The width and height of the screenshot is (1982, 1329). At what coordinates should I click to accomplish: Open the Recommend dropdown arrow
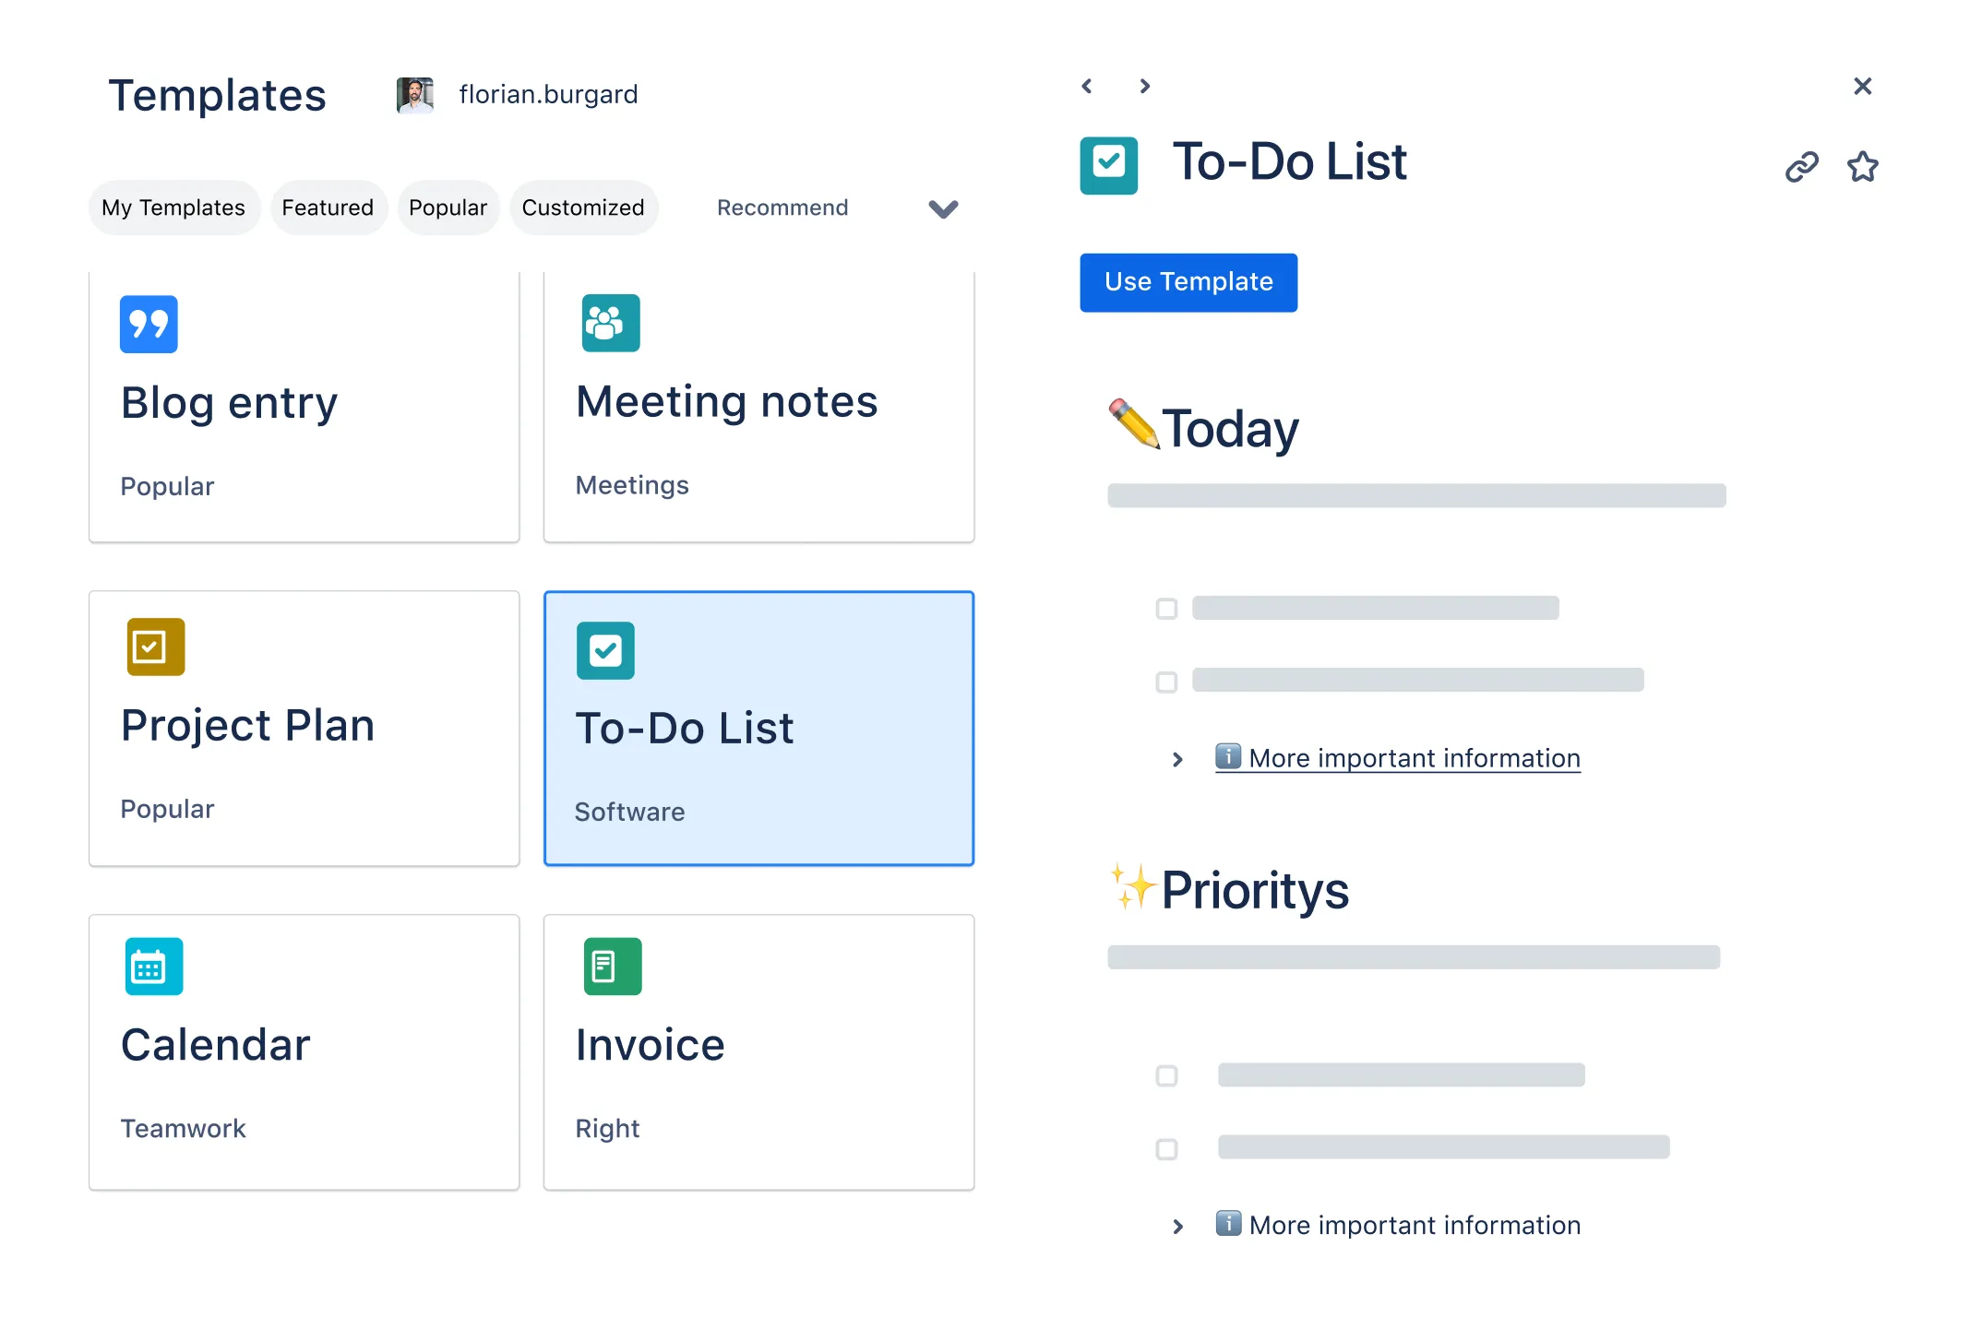point(942,208)
